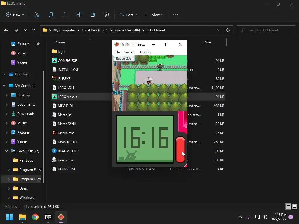Screen dimensions: 299x224
Task: Collapse the My Computer tree node
Action: pos(4,86)
